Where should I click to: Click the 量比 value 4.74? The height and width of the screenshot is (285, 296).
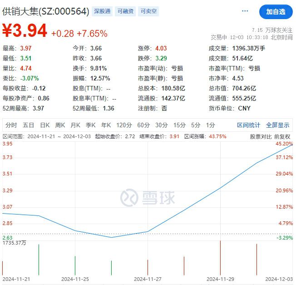pos(26,69)
